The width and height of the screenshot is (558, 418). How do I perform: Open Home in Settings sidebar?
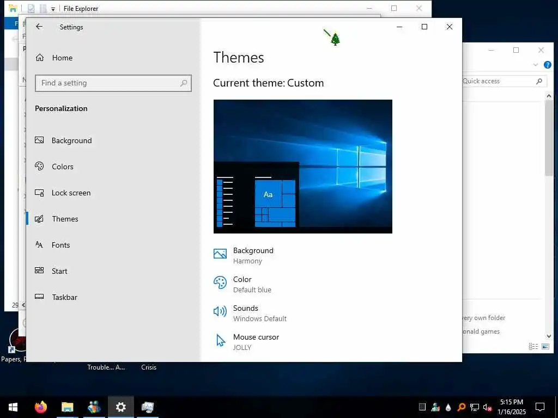[62, 58]
